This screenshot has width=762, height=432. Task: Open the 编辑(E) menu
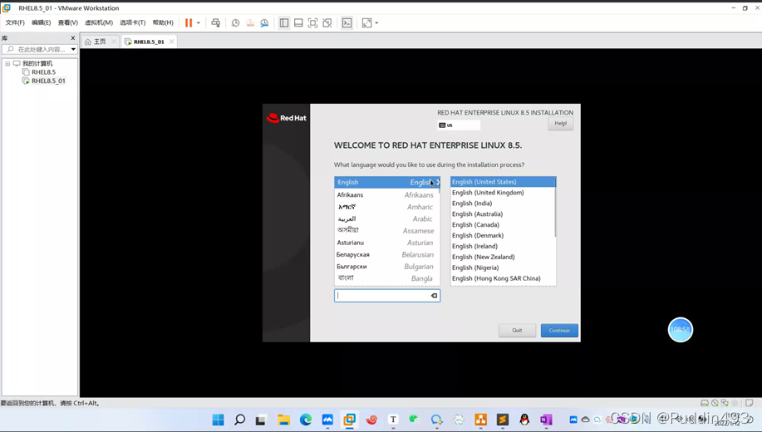[x=42, y=22]
